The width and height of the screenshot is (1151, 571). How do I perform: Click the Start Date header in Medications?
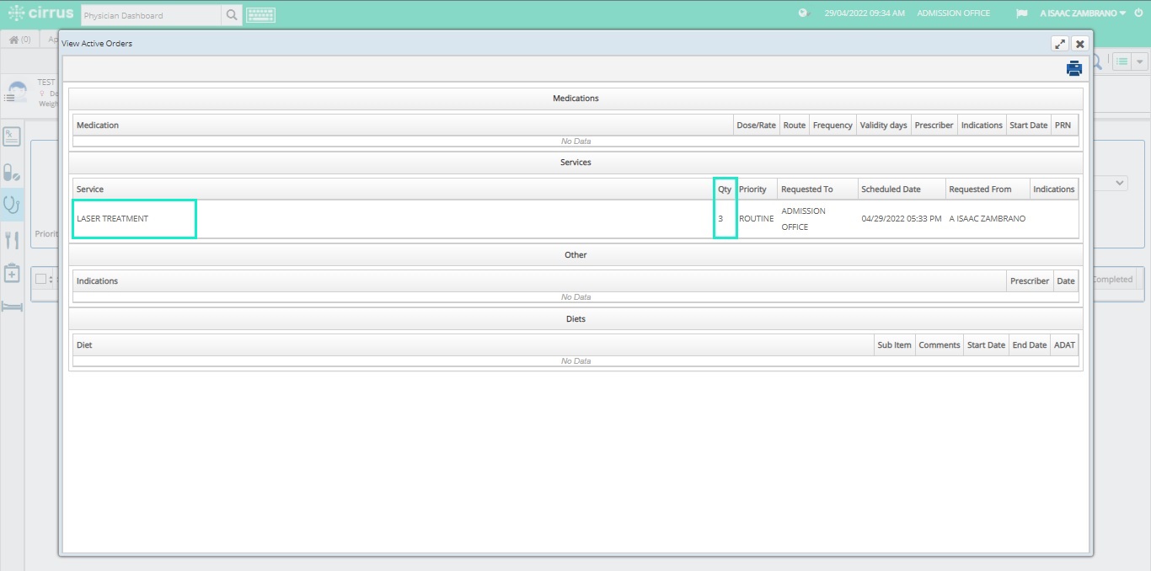pos(1028,125)
